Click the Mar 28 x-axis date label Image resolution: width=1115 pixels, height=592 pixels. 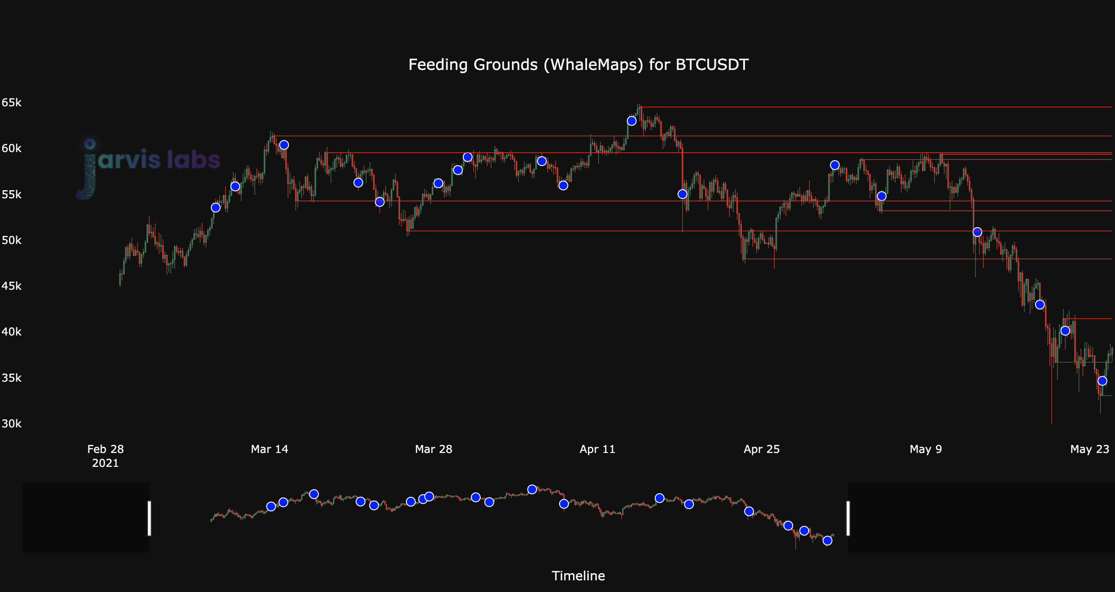point(433,449)
